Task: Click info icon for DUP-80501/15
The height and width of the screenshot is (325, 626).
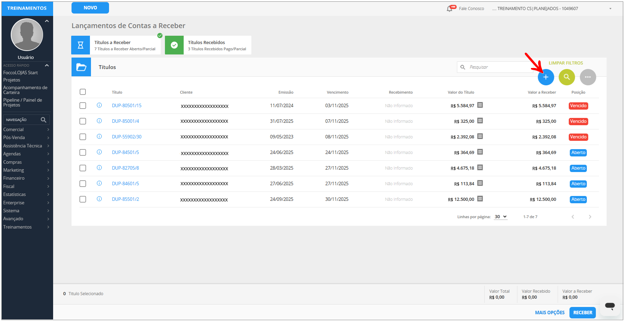Action: pos(99,105)
